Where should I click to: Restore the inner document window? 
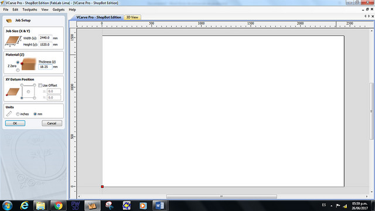coord(367,9)
